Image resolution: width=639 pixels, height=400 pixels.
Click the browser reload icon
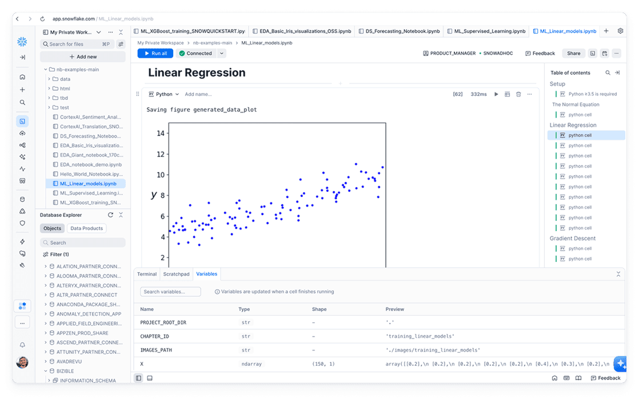click(x=42, y=19)
